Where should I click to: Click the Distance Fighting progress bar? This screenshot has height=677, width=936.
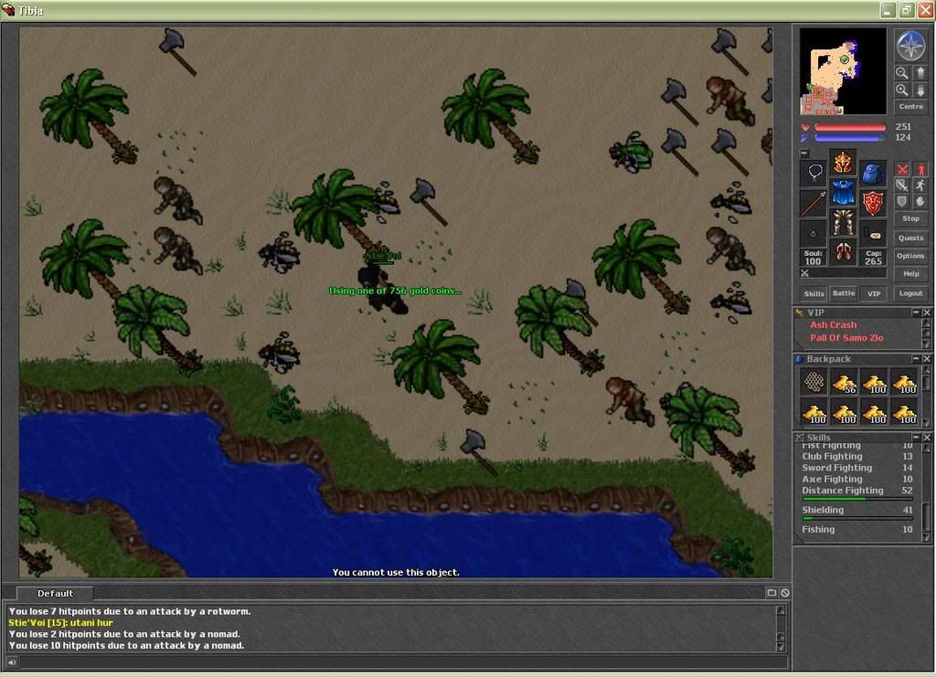point(857,499)
